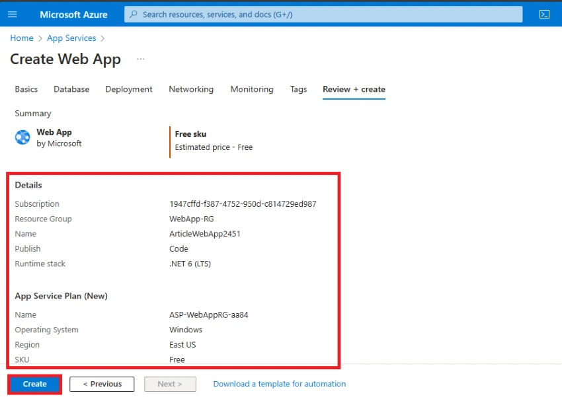The width and height of the screenshot is (562, 403).
Task: Click the Resource Group field label
Action: point(43,219)
